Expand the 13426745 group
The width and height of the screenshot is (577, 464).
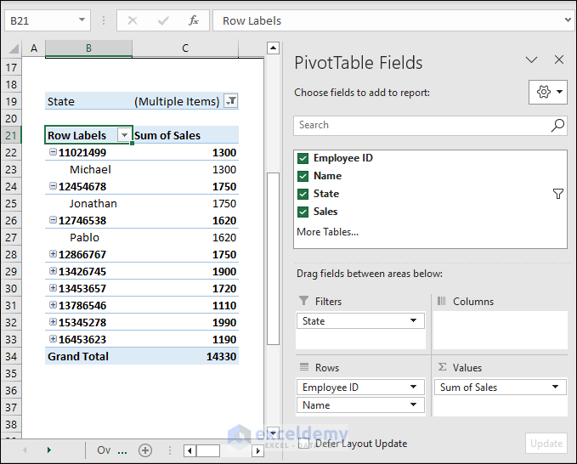(53, 270)
